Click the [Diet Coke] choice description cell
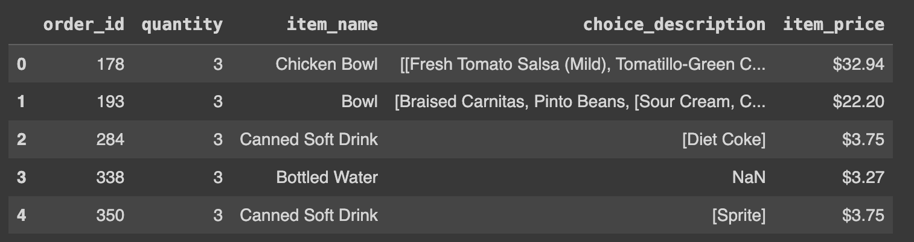 (723, 140)
